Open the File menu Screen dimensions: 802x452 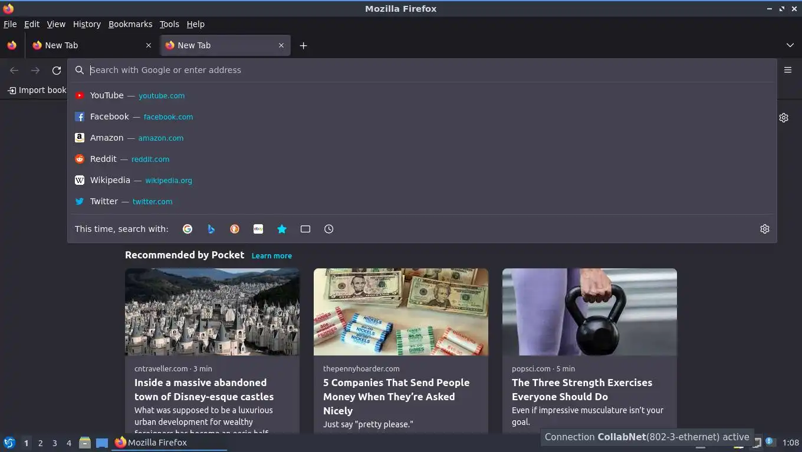click(10, 24)
